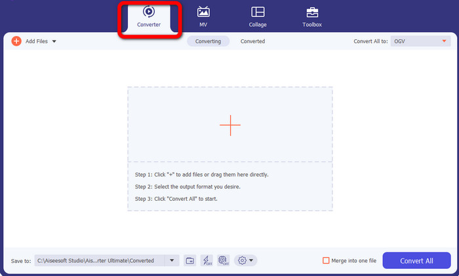The height and width of the screenshot is (276, 459).
Task: Click the Toolbox briefcase icon
Action: coord(312,12)
